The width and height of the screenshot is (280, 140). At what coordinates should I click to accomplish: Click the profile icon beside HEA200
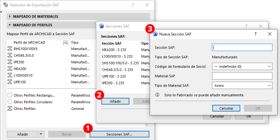click(10, 69)
